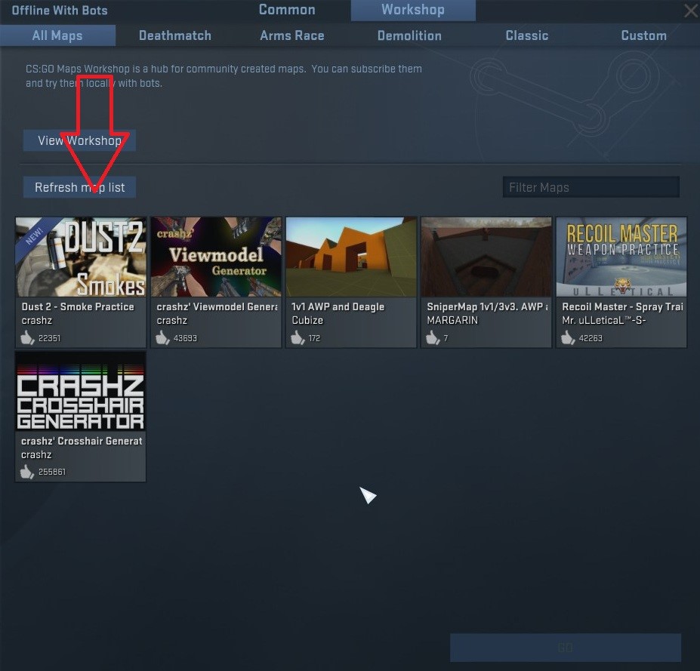Screen dimensions: 700x671
Task: Click the rating count 255661
Action: tap(52, 472)
